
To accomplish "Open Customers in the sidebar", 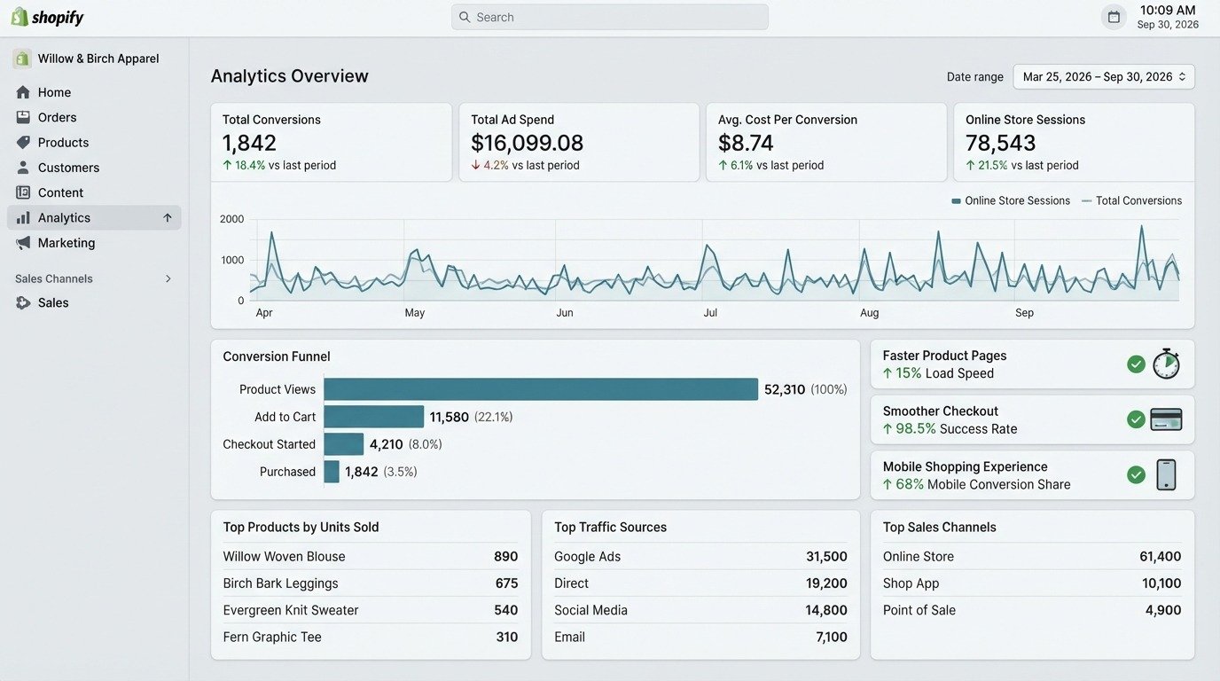I will (x=94, y=168).
